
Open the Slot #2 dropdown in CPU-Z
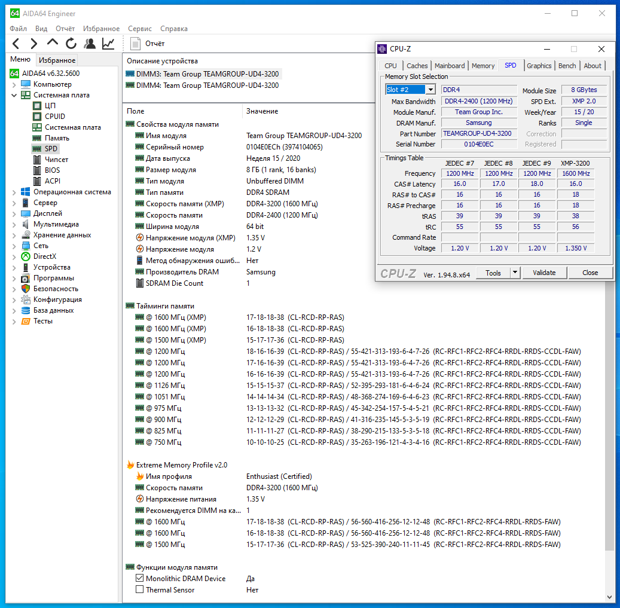tap(430, 90)
